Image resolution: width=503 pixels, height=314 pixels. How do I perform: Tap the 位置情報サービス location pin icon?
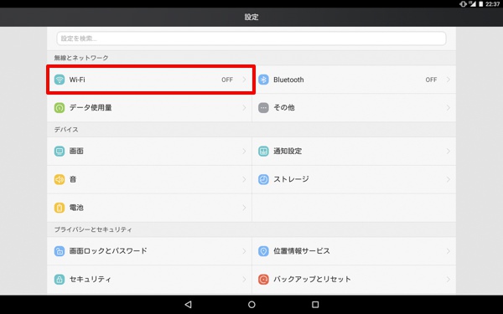(x=263, y=251)
